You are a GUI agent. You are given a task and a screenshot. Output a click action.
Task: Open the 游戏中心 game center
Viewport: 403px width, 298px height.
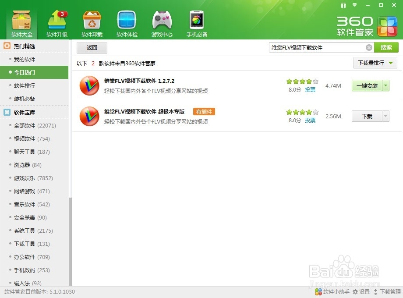[162, 24]
